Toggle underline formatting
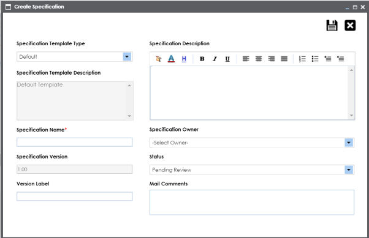The width and height of the screenshot is (369, 238). [x=227, y=59]
